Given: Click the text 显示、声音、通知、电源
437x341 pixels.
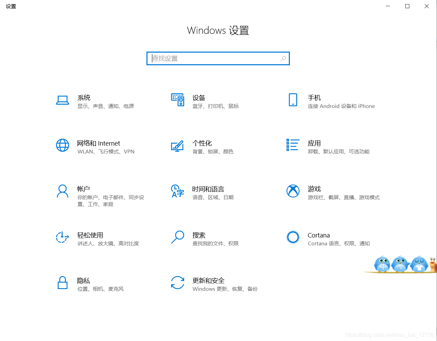Looking at the screenshot, I should [105, 106].
